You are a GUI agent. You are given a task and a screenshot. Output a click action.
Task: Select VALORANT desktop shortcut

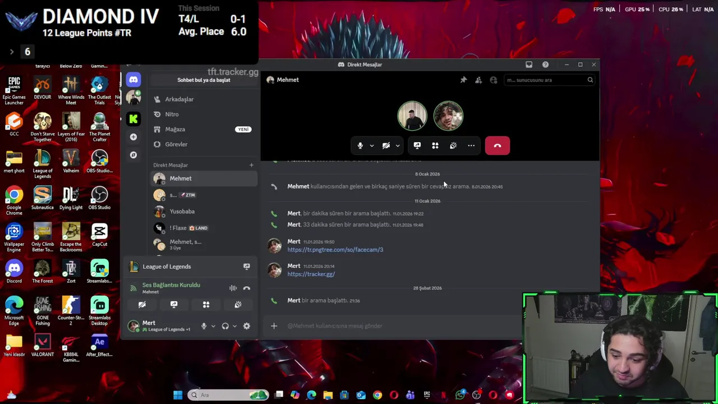(43, 346)
